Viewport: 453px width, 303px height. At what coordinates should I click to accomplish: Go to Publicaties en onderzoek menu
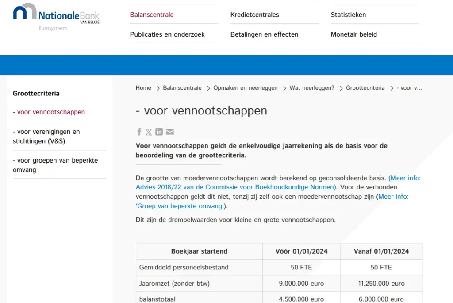point(167,34)
